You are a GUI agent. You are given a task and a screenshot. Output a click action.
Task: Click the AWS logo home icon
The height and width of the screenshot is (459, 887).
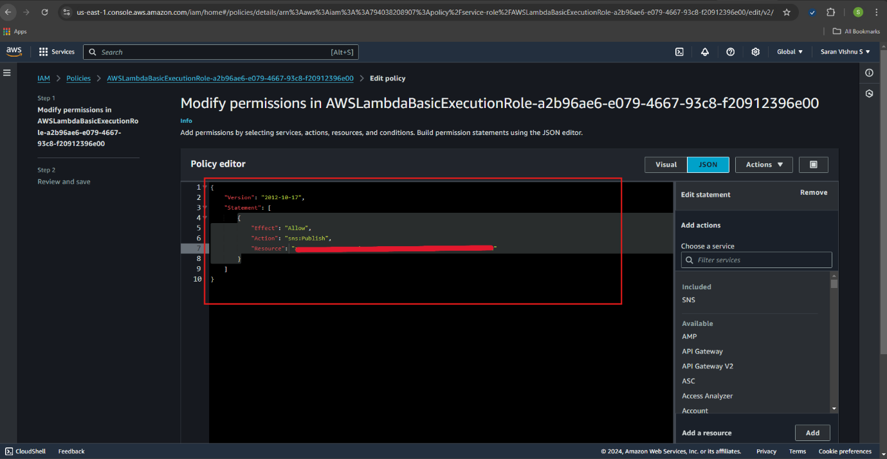tap(14, 51)
